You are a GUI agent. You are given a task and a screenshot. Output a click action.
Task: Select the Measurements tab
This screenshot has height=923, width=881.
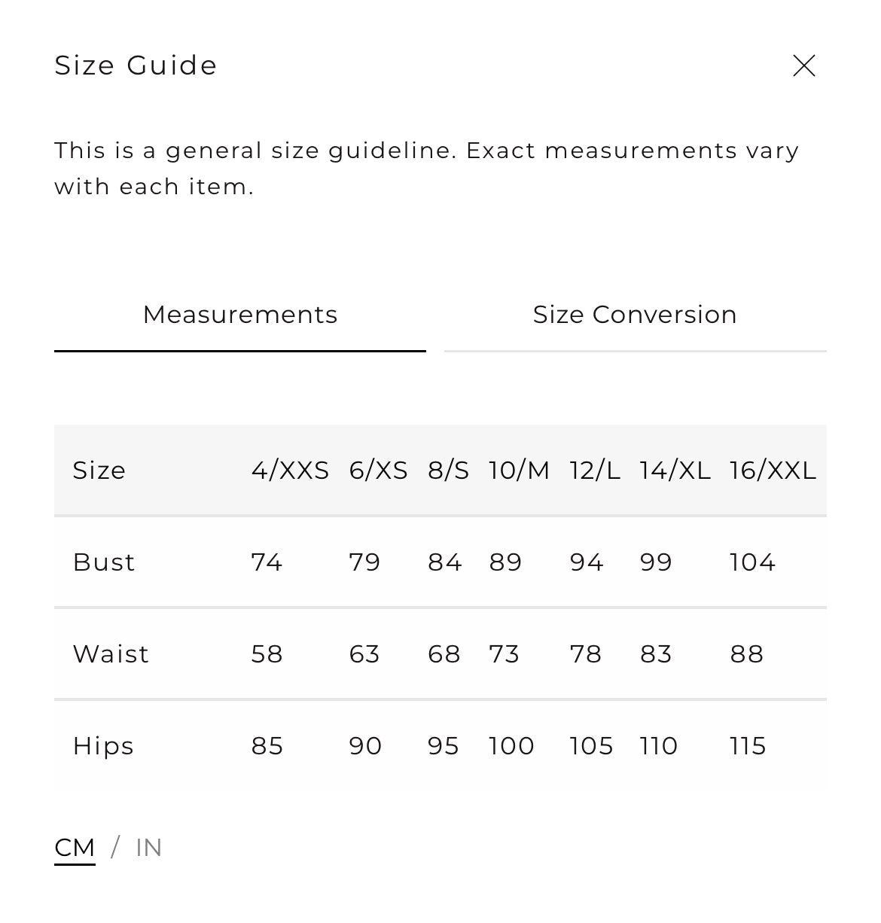point(240,315)
